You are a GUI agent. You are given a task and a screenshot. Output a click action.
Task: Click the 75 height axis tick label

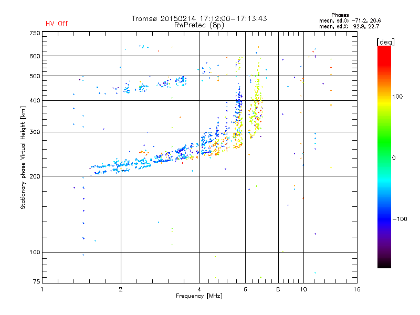click(37, 281)
